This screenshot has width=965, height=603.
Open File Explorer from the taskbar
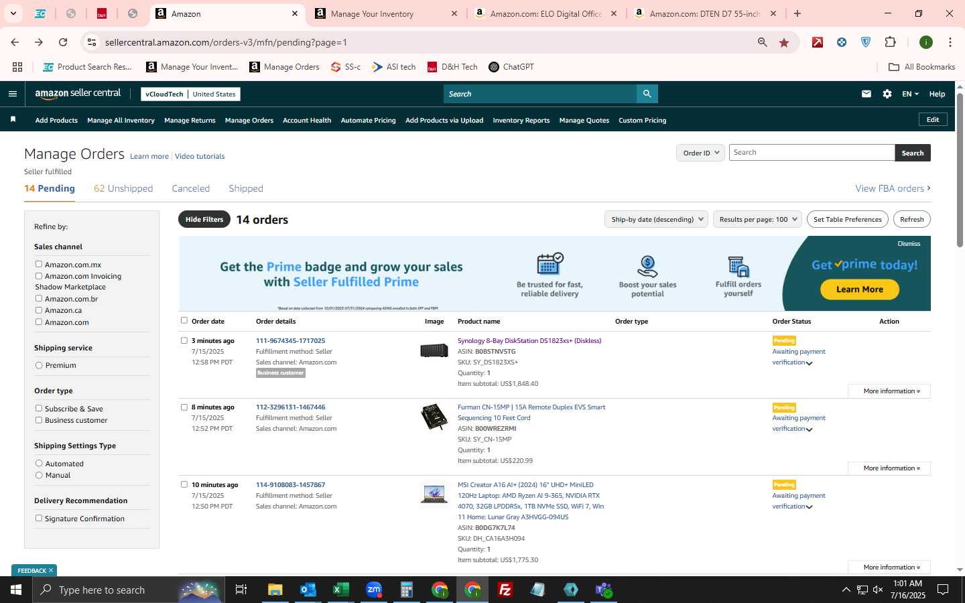[x=275, y=590]
